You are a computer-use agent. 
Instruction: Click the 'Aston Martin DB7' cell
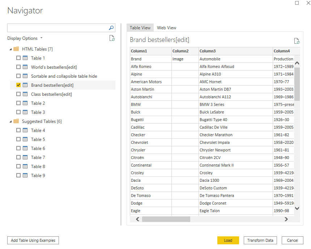pyautogui.click(x=236, y=89)
